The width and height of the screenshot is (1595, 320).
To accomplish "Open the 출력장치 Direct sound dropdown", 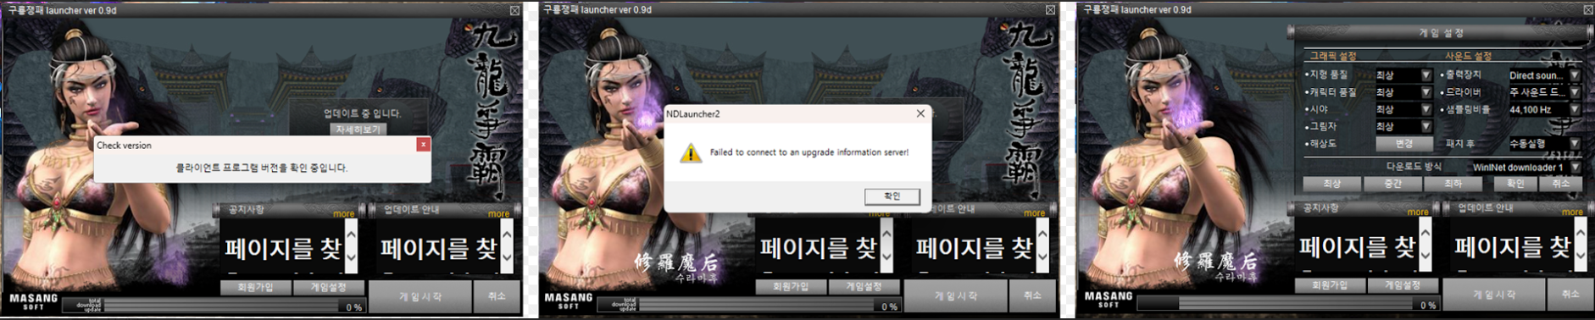I will point(1544,75).
